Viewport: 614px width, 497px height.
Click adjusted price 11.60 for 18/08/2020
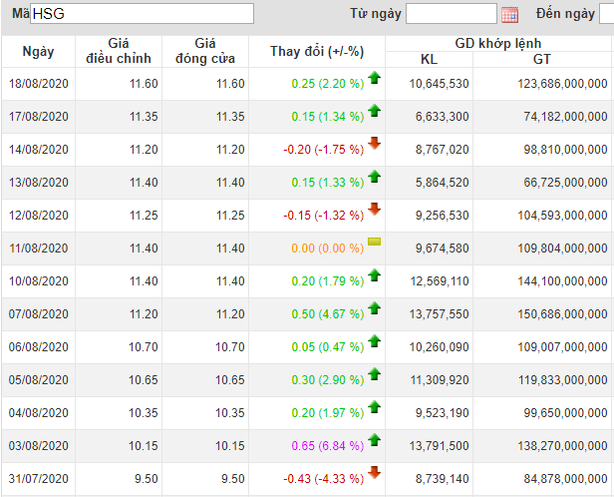(144, 84)
